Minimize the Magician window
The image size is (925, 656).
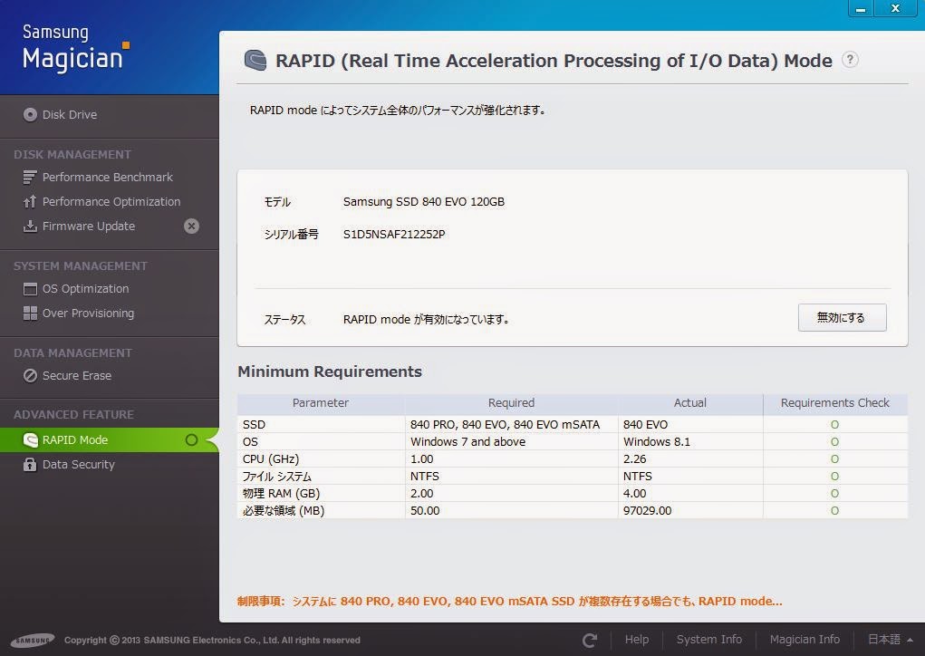point(860,8)
